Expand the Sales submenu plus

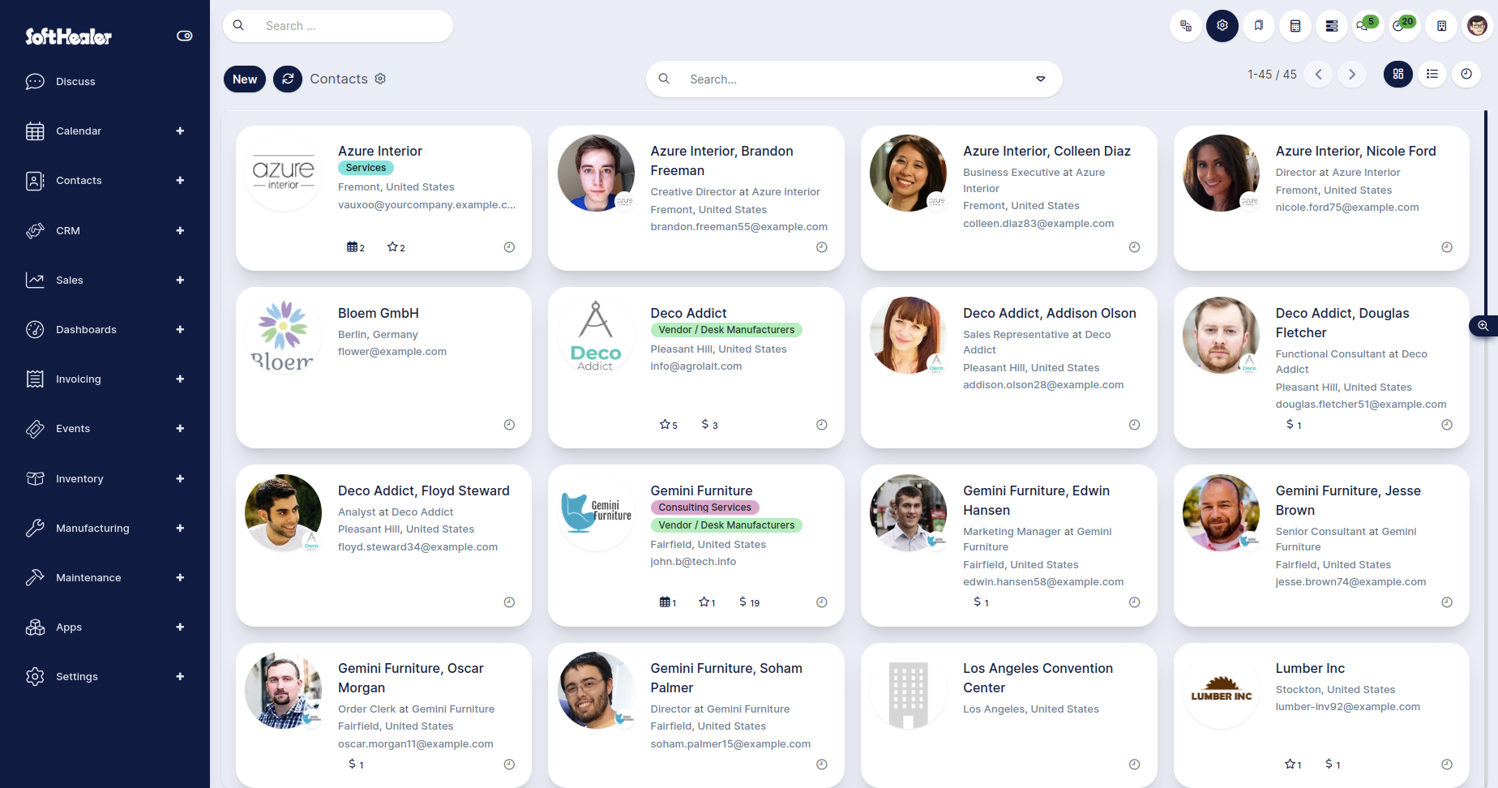coord(180,280)
